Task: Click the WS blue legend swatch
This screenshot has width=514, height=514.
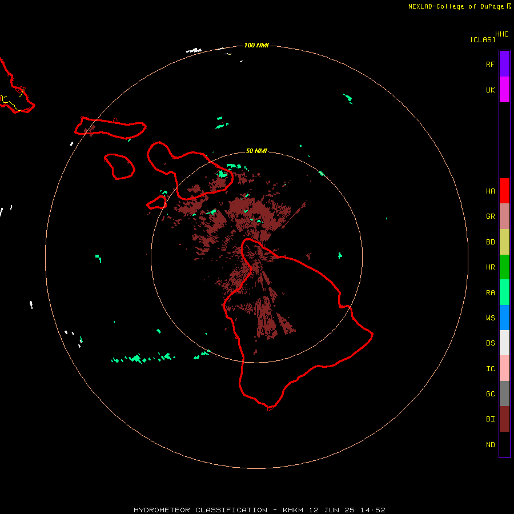Action: click(504, 318)
